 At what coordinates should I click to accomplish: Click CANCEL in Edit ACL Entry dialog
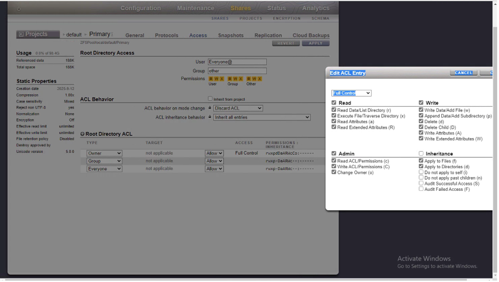(x=464, y=73)
